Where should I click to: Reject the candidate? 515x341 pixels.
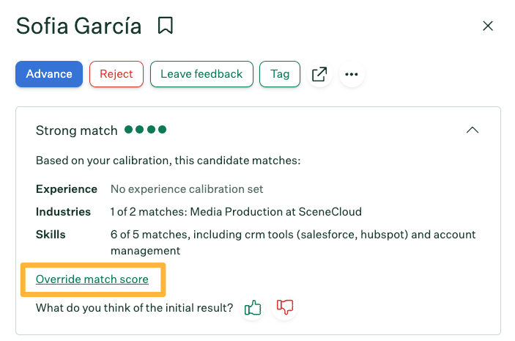[116, 74]
